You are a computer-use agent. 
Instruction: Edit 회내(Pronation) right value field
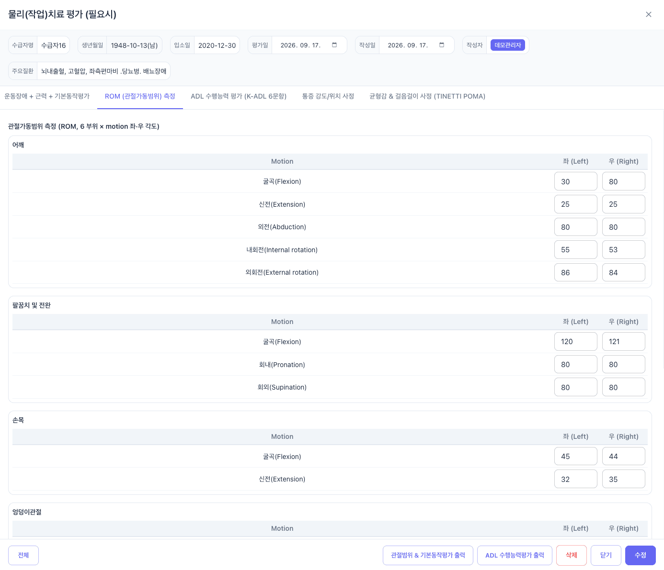tap(624, 365)
